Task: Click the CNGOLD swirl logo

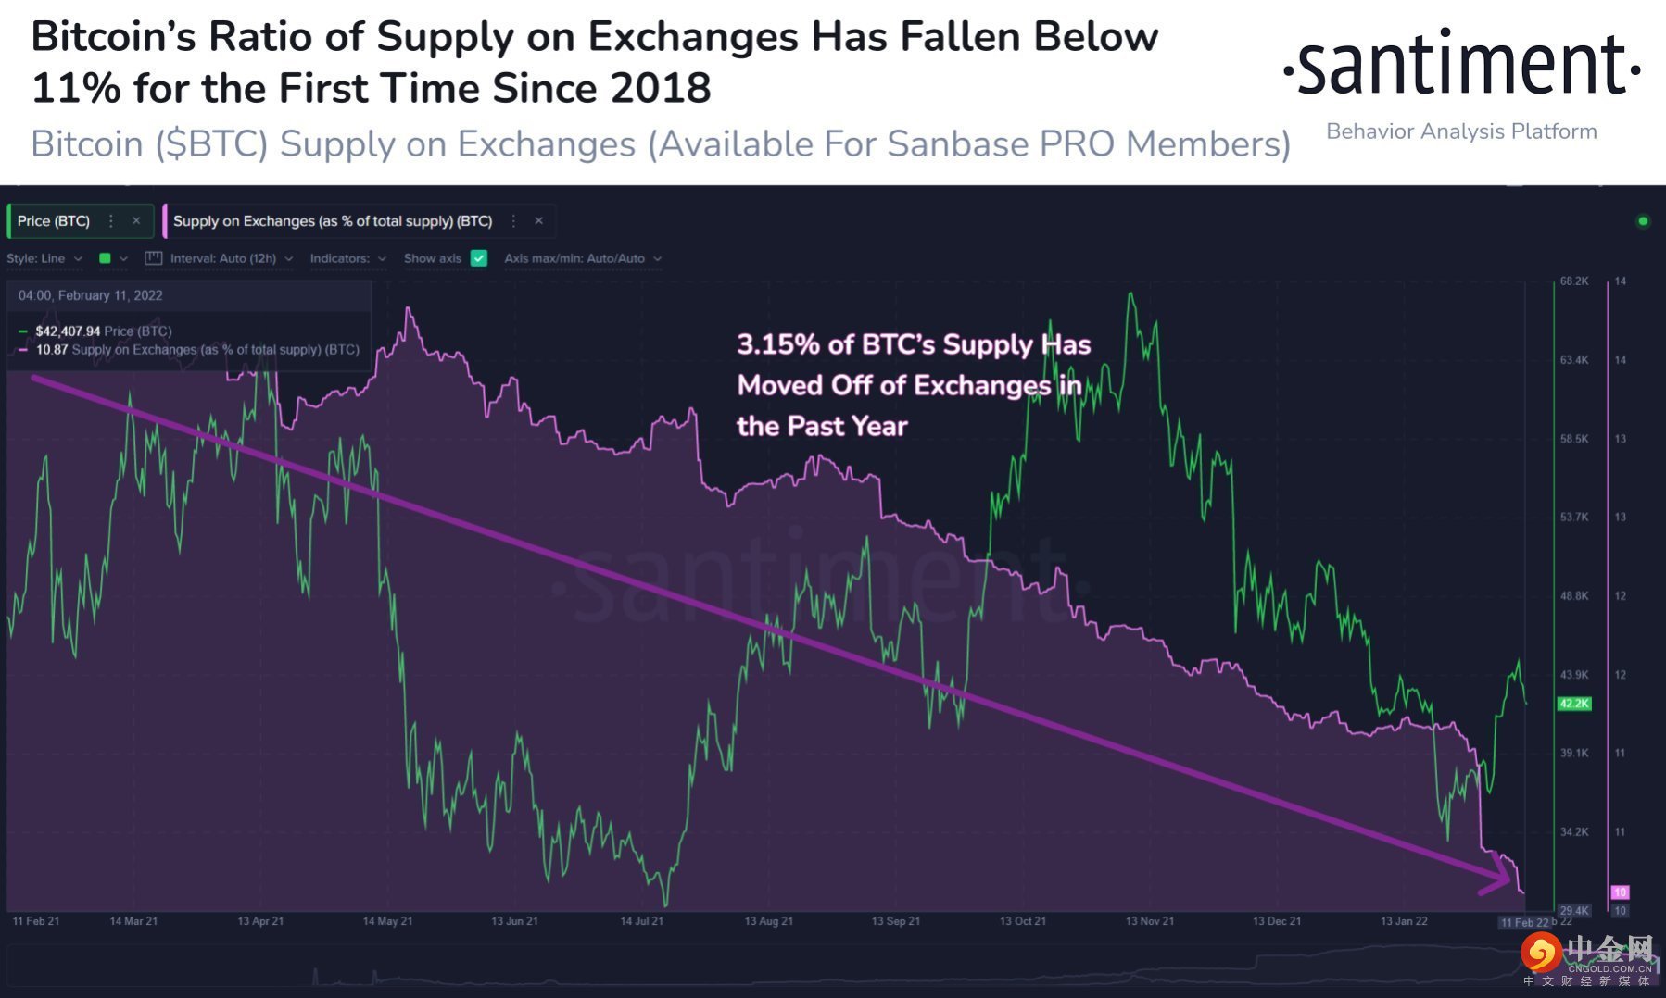Action: coord(1540,951)
